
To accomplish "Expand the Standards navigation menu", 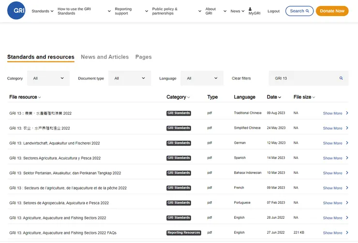I will point(43,11).
